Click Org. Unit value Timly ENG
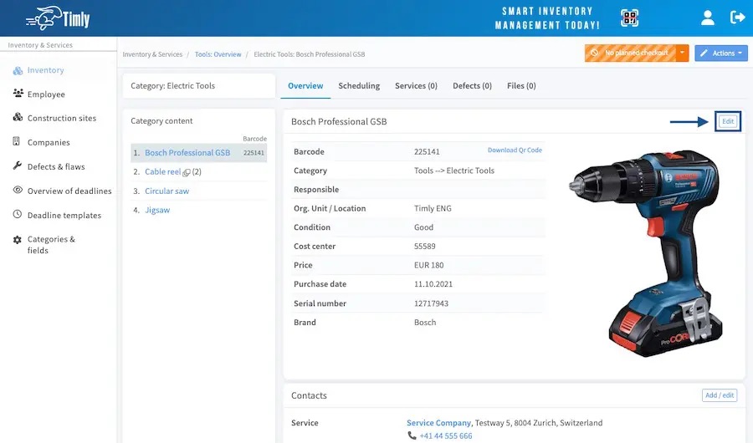Screen dimensions: 753x443 (x=433, y=208)
